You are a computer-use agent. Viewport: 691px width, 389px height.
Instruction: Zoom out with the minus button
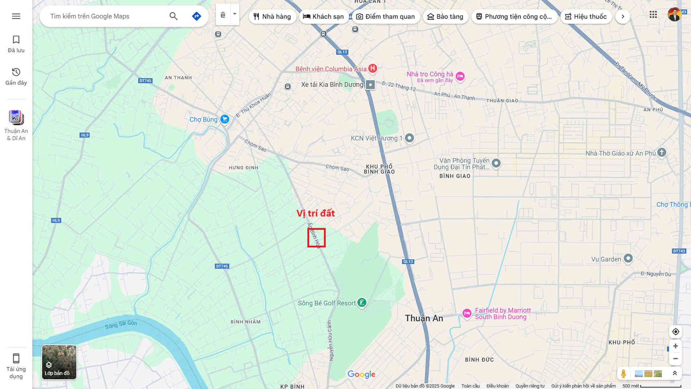(676, 359)
